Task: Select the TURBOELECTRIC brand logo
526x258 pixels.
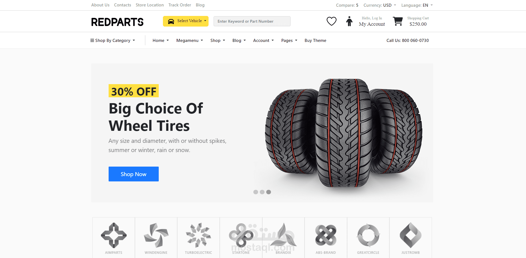Action: 198,235
